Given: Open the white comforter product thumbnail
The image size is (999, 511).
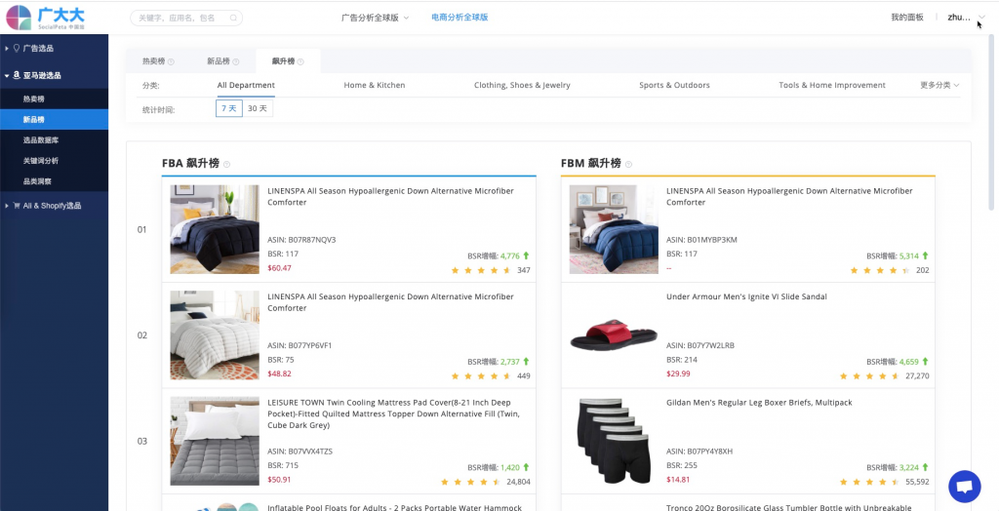Looking at the screenshot, I should [x=215, y=335].
